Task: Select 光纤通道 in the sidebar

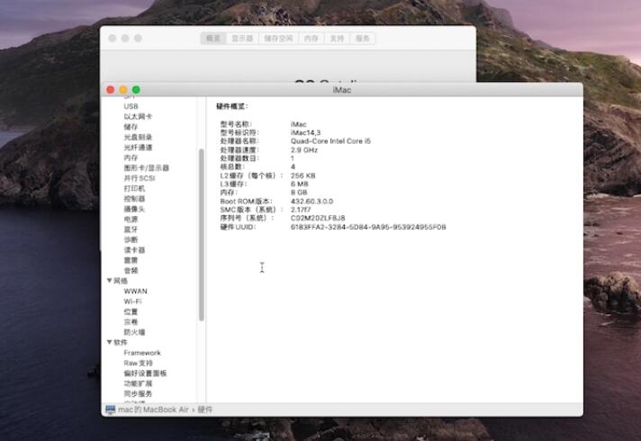Action: click(x=138, y=147)
